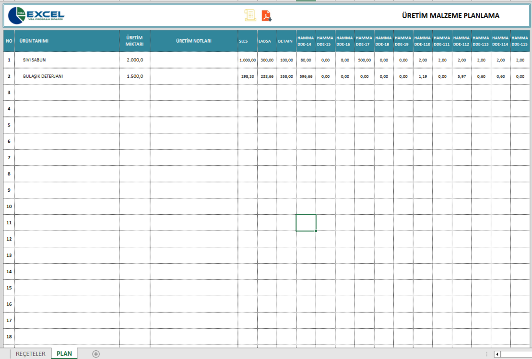Click the HAMMADDE-19 column header
This screenshot has height=359, width=532.
(403, 41)
